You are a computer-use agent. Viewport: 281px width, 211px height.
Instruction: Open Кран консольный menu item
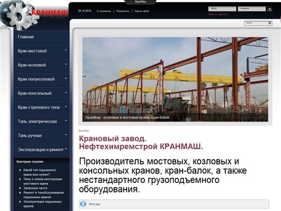(x=42, y=93)
